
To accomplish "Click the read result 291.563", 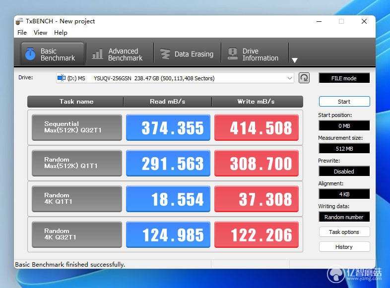I will [x=168, y=163].
